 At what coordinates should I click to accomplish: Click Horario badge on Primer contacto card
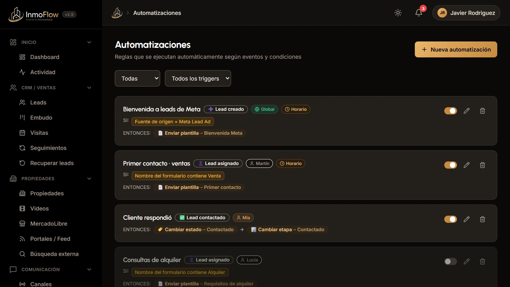tap(291, 163)
